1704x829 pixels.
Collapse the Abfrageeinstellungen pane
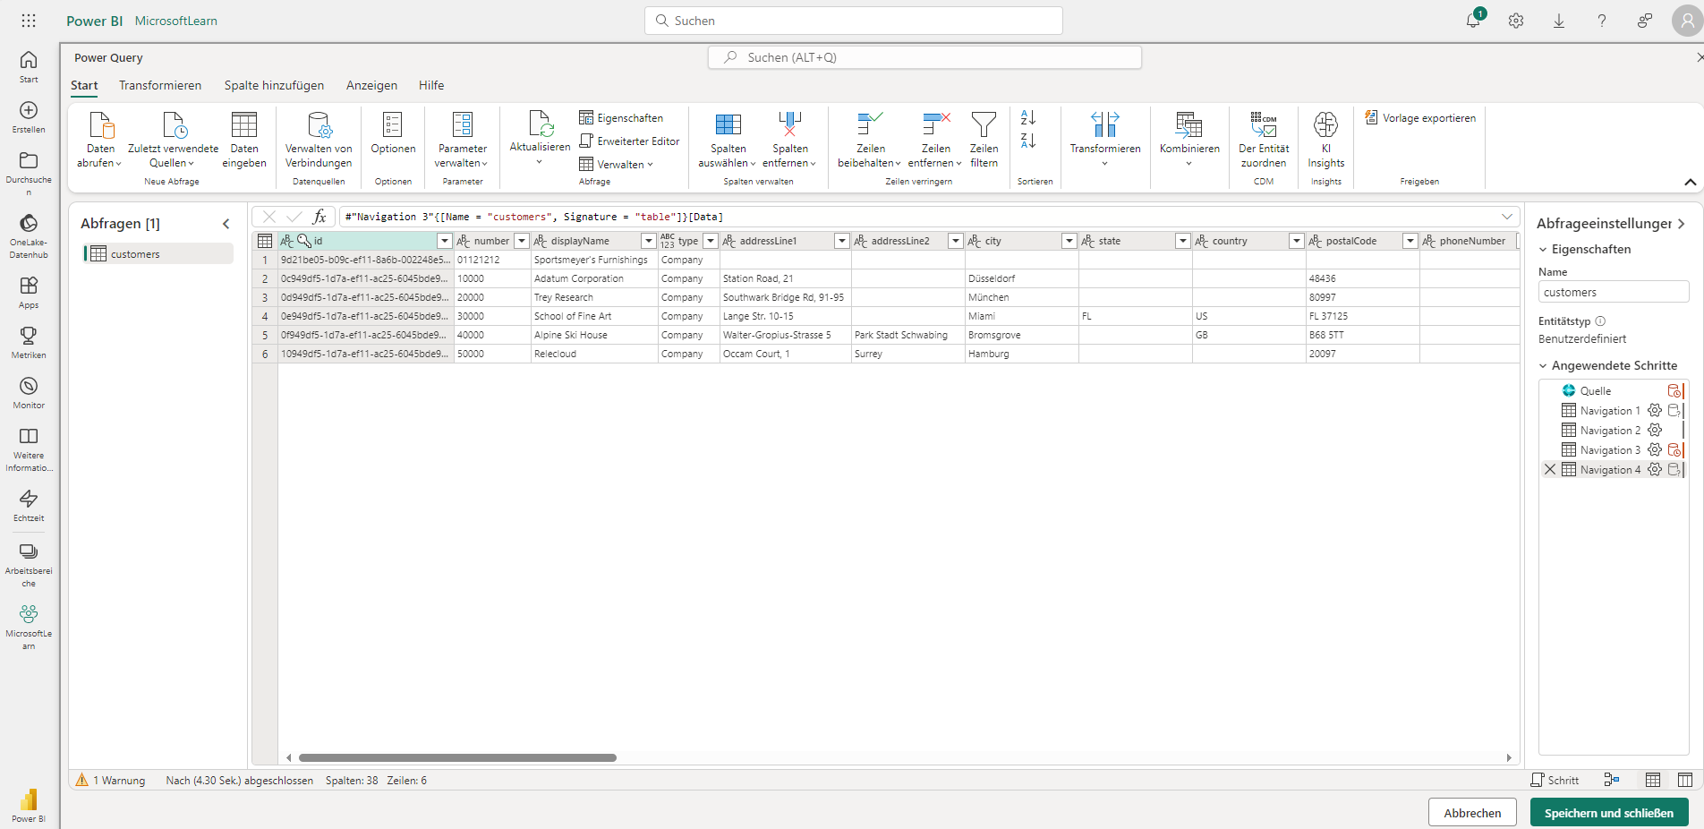pos(1682,224)
